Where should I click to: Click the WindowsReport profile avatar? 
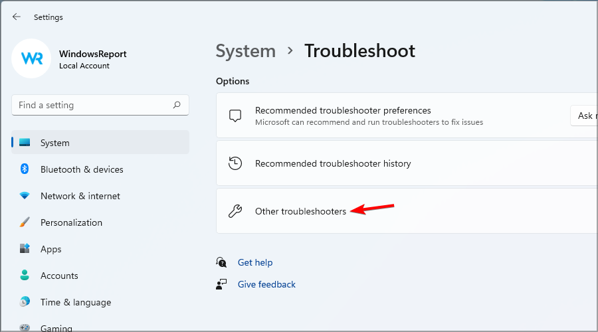pos(31,58)
